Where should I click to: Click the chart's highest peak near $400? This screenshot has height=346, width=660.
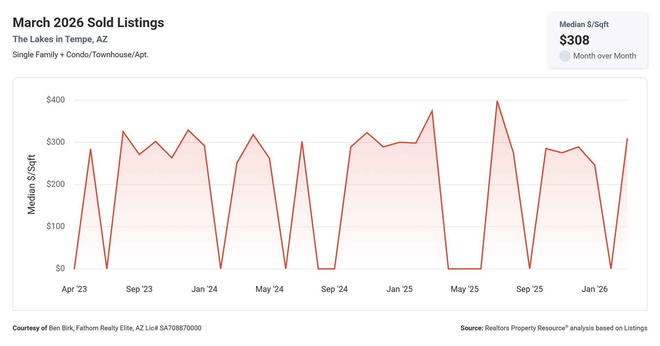pos(497,101)
